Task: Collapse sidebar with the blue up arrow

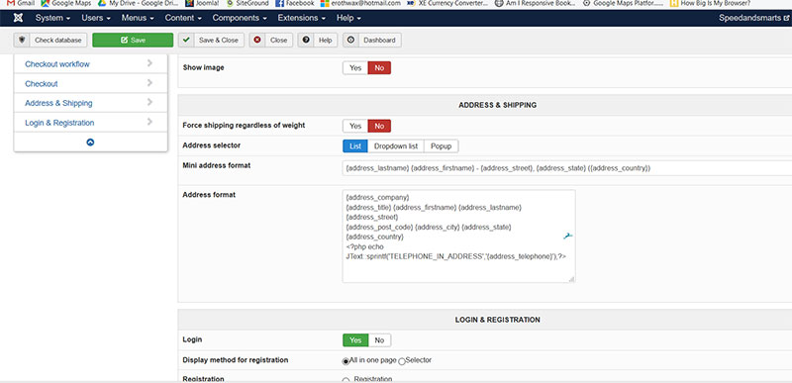Action: click(90, 143)
